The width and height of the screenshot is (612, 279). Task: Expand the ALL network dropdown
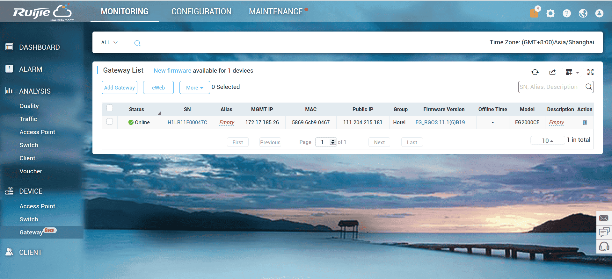(109, 42)
